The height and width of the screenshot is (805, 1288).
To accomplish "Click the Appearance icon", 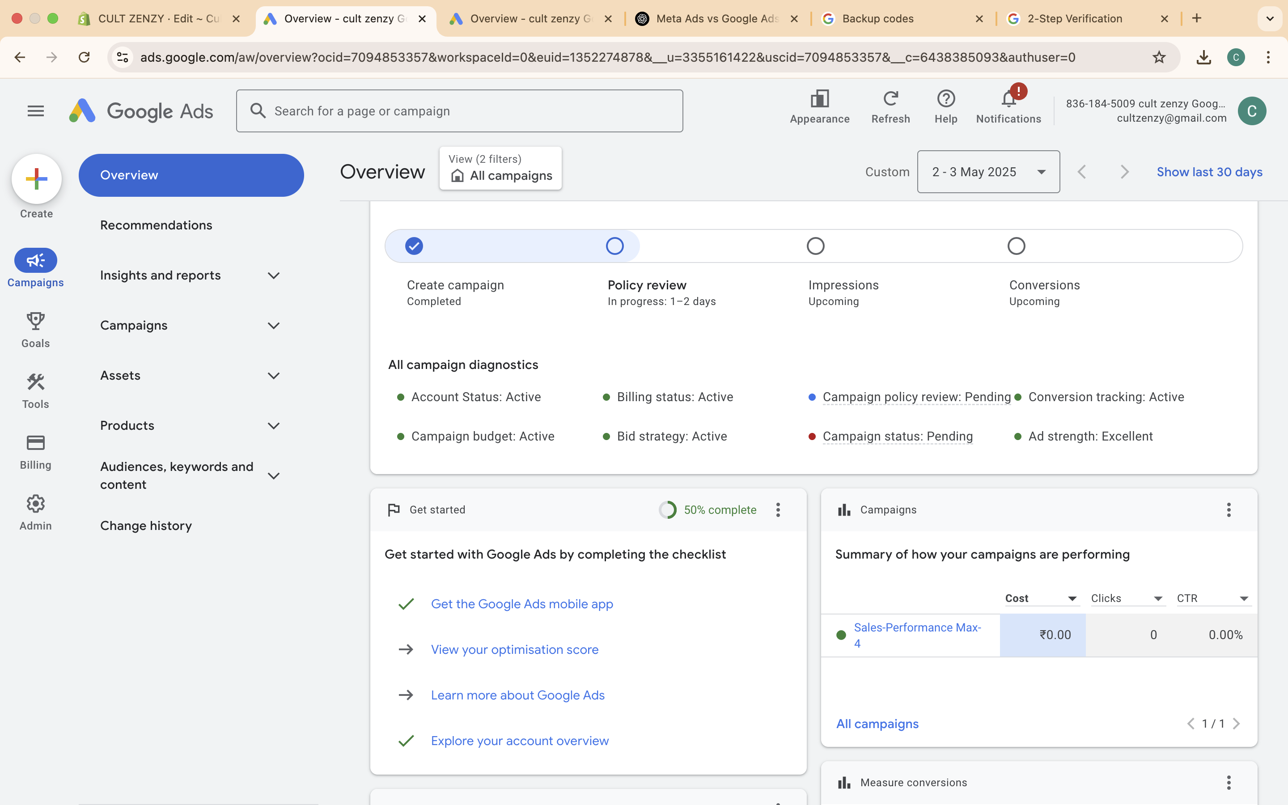I will pos(819,98).
